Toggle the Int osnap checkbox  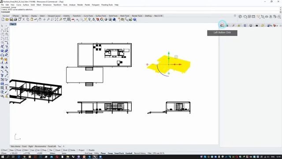(36, 150)
